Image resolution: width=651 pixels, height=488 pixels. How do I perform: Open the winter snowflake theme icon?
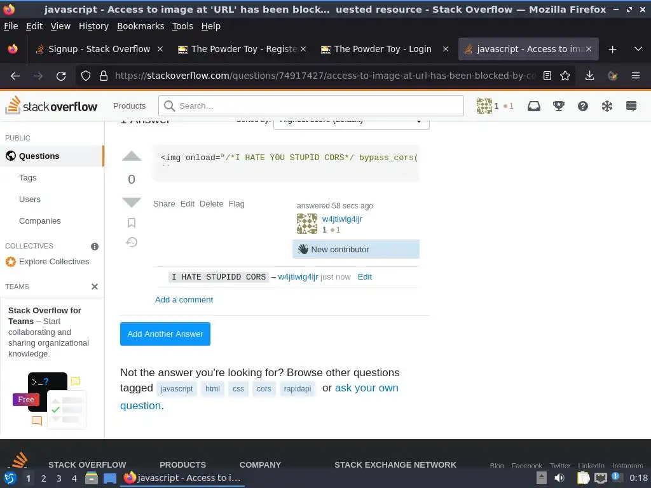607,106
